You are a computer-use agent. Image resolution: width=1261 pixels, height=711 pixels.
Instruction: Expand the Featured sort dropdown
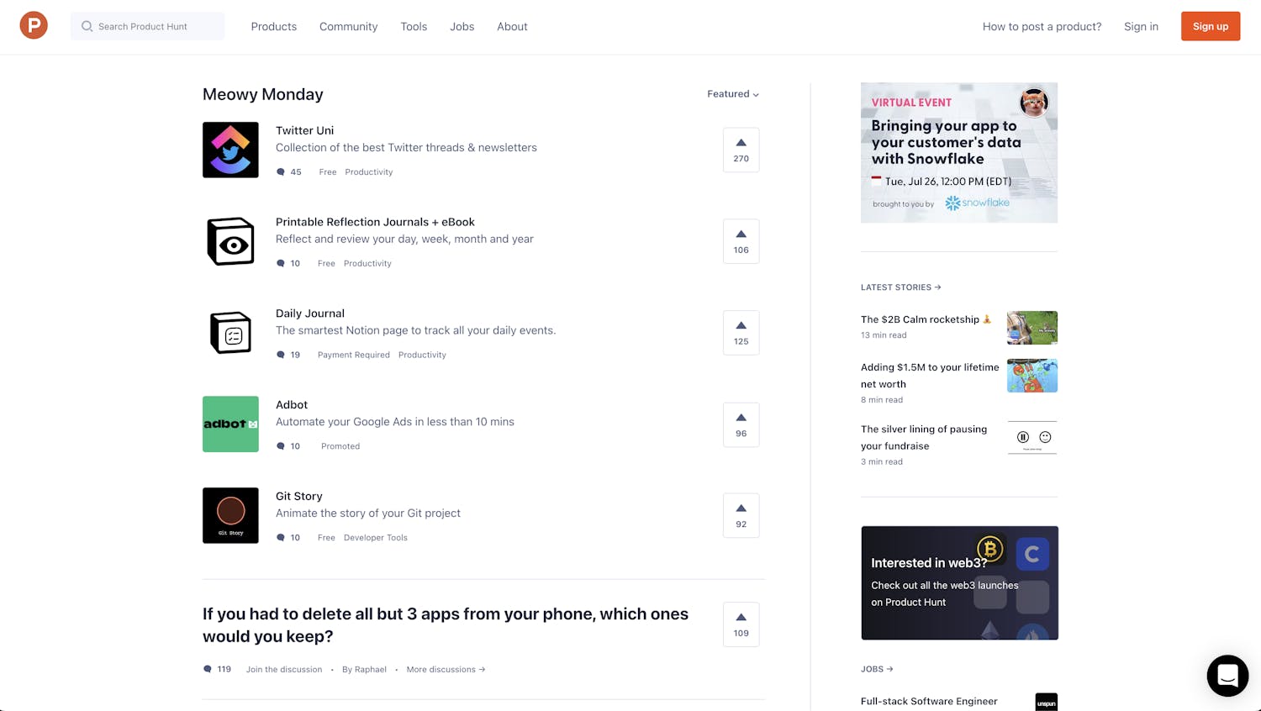(733, 94)
